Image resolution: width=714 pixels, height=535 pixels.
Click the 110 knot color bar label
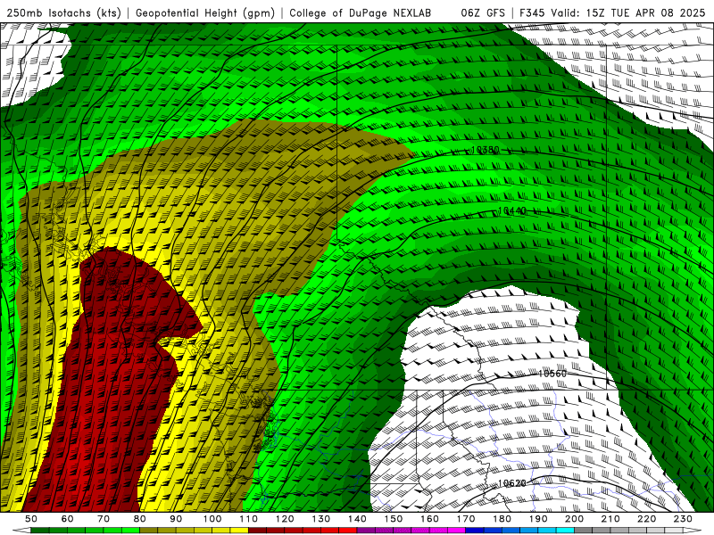click(249, 519)
